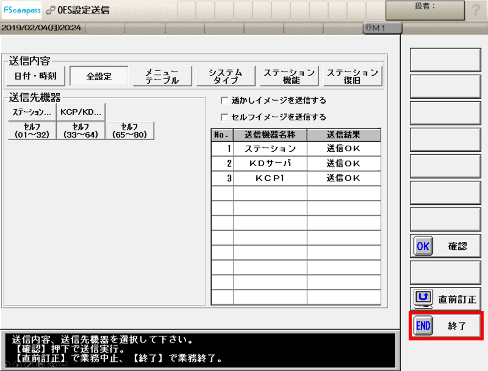This screenshot has width=488, height=371.
Task: Select ステーション復旧 send content
Action: [353, 76]
